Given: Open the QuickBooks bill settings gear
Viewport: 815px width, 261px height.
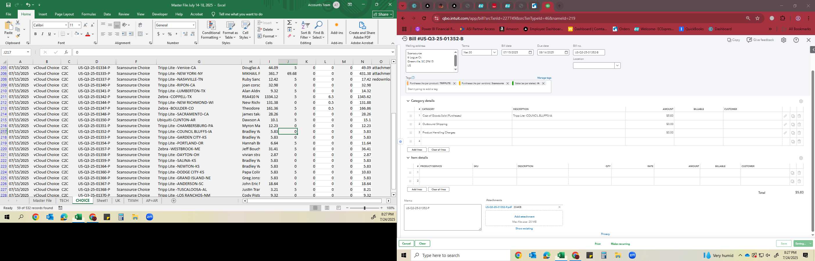Looking at the screenshot, I should pyautogui.click(x=783, y=40).
